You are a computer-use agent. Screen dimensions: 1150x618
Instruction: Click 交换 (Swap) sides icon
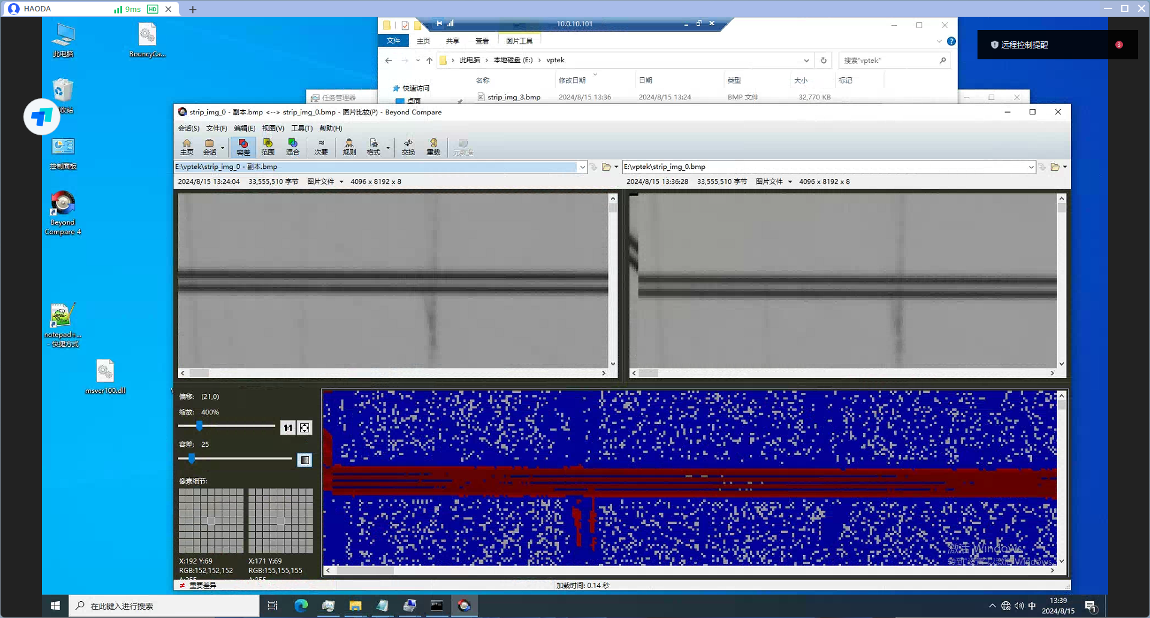(408, 147)
